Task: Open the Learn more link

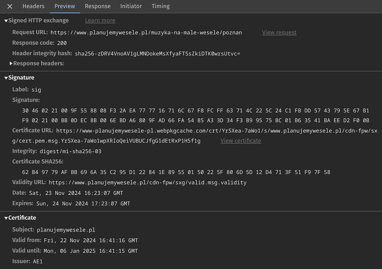Action: [100, 20]
